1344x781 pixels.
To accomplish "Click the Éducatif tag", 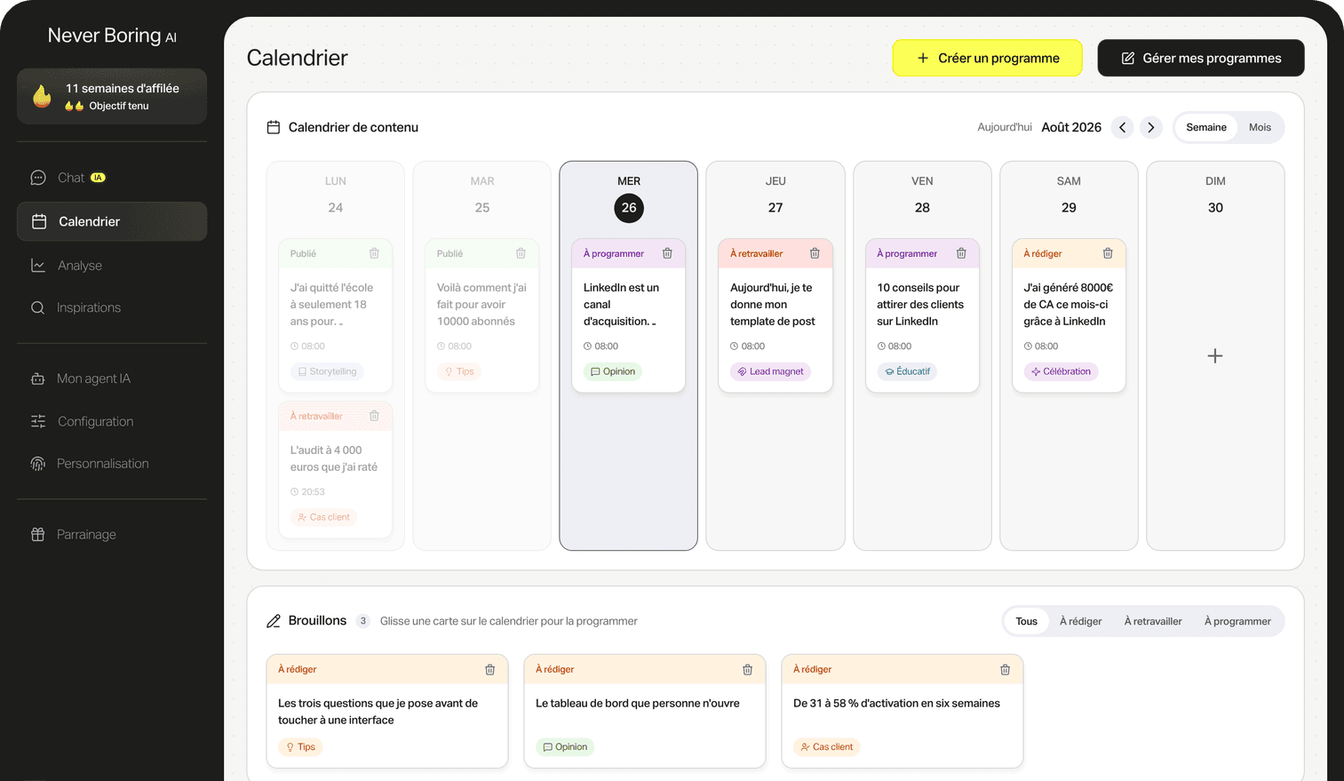I will (907, 371).
